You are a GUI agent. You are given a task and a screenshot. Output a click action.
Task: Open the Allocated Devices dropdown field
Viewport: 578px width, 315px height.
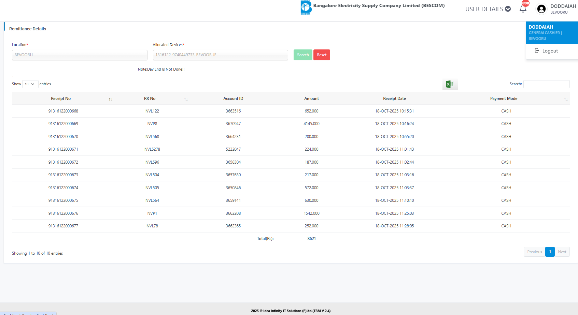pyautogui.click(x=220, y=55)
